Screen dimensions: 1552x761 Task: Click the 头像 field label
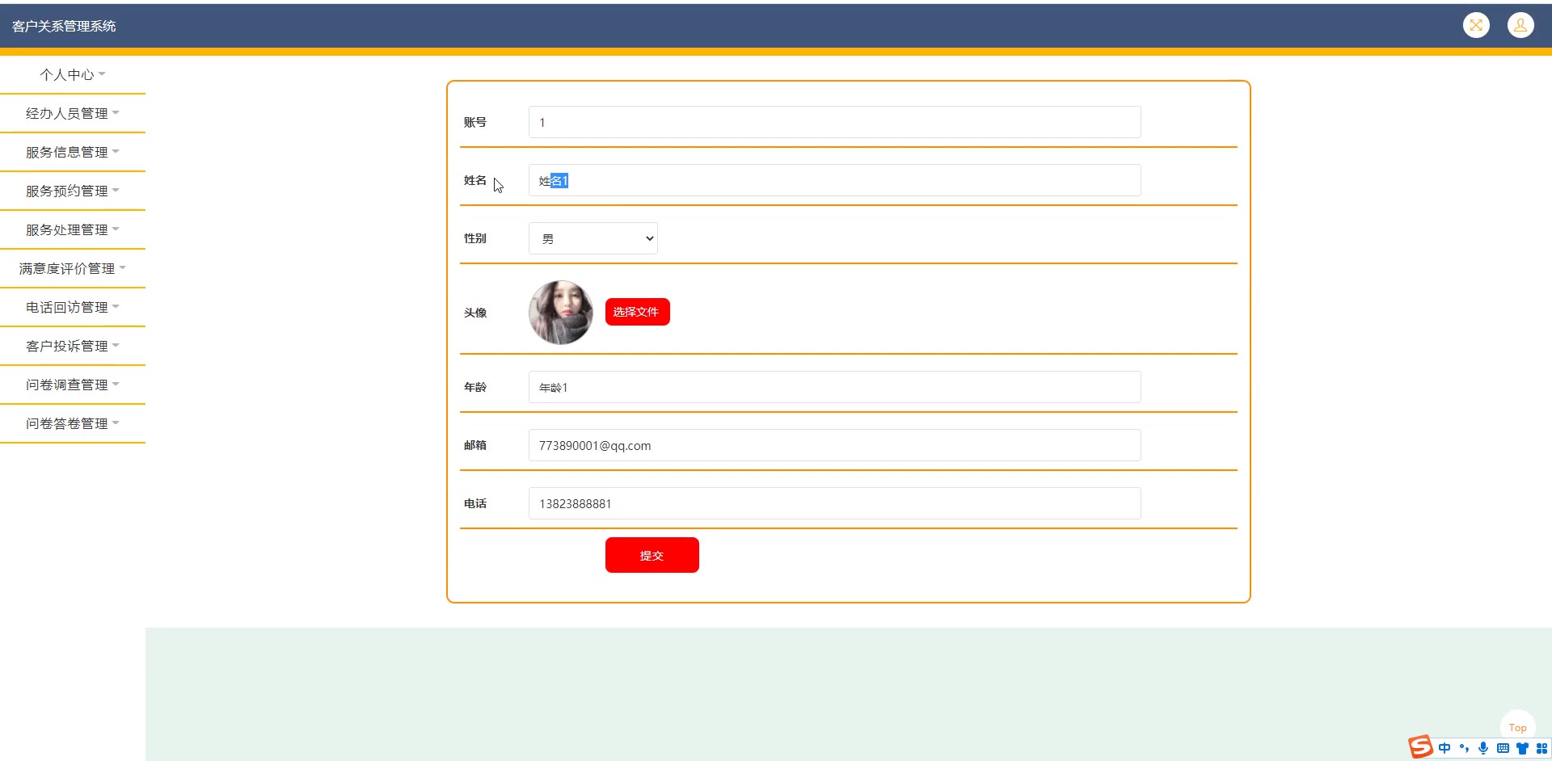point(475,313)
